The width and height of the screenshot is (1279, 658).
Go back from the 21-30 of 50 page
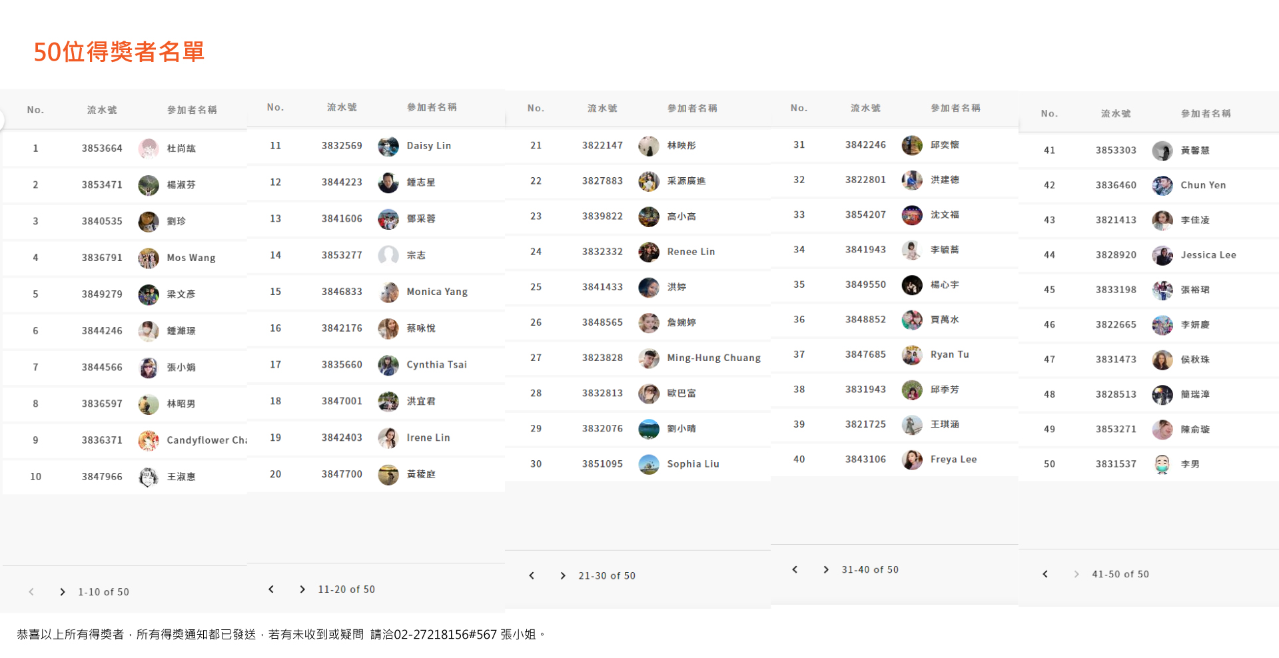pos(532,575)
